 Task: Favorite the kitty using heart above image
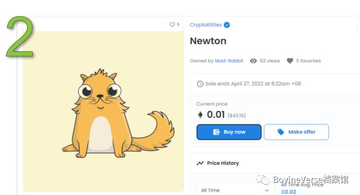point(172,25)
